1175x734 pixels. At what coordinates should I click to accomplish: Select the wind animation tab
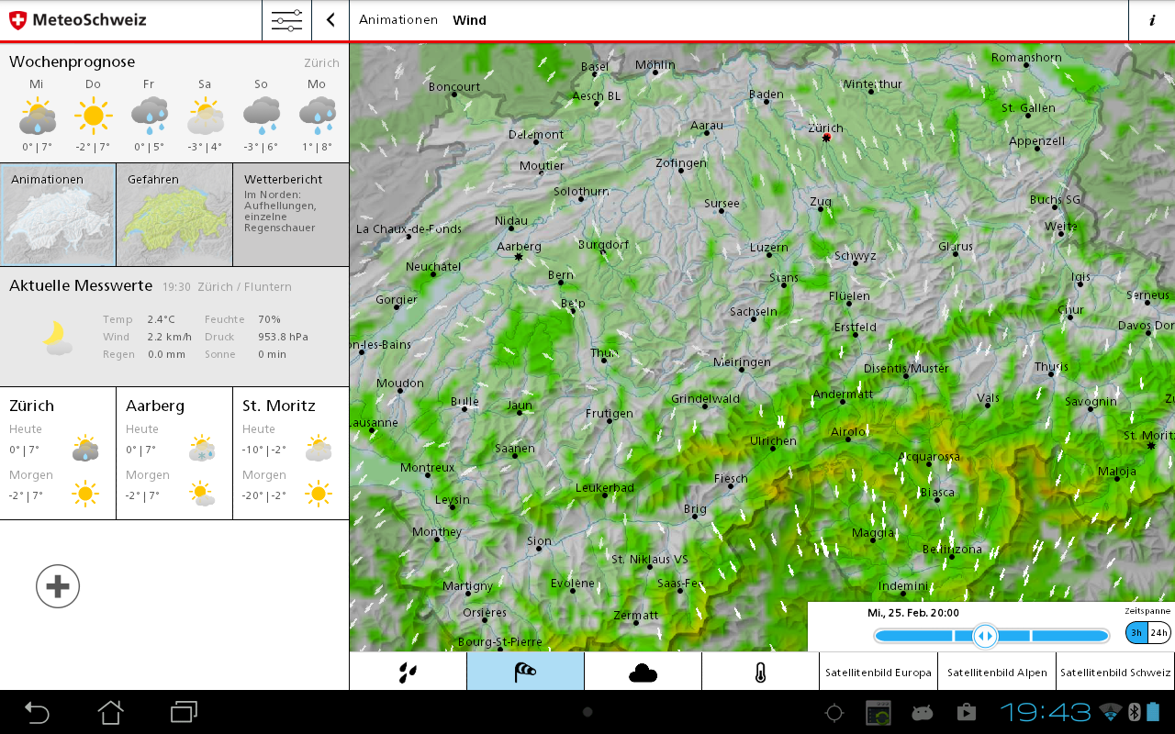(x=526, y=673)
